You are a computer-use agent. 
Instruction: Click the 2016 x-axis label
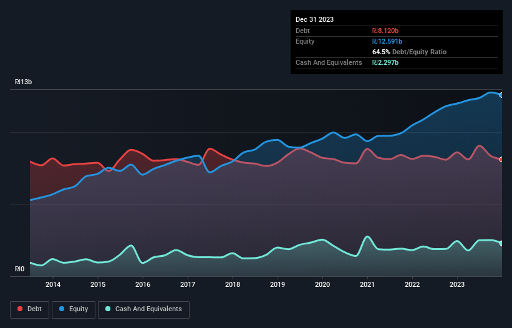pyautogui.click(x=143, y=284)
